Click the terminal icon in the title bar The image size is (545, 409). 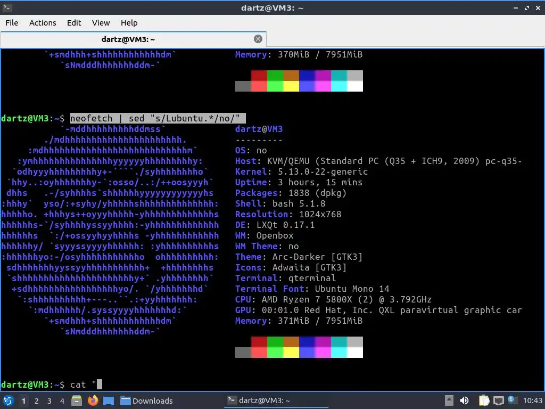tap(7, 7)
